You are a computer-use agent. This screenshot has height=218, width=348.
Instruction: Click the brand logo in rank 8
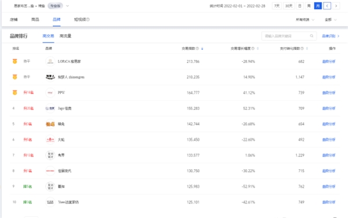coord(50,171)
